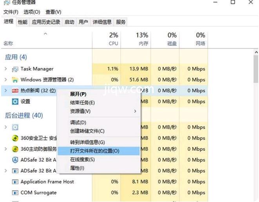Expand the Task Manager process row
The width and height of the screenshot is (259, 202).
pyautogui.click(x=5, y=69)
